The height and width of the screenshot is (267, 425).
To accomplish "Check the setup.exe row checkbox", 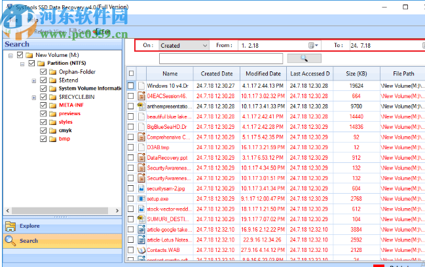I will (131, 199).
